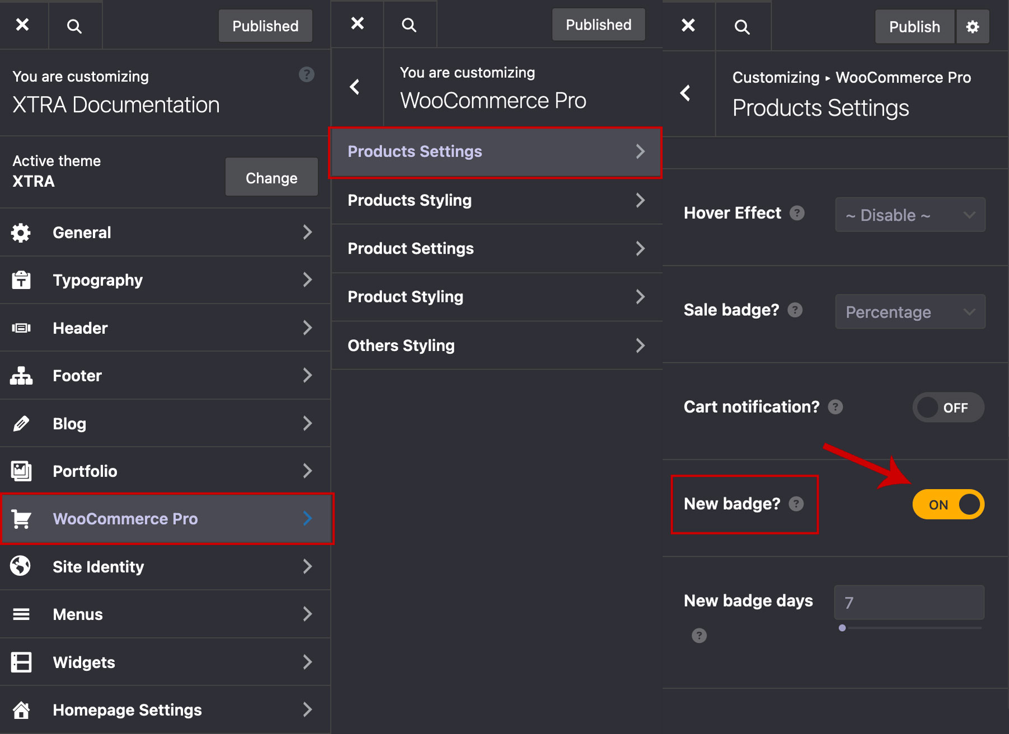Click the help icon beside Hover Effect
Image resolution: width=1009 pixels, height=734 pixels.
(797, 213)
